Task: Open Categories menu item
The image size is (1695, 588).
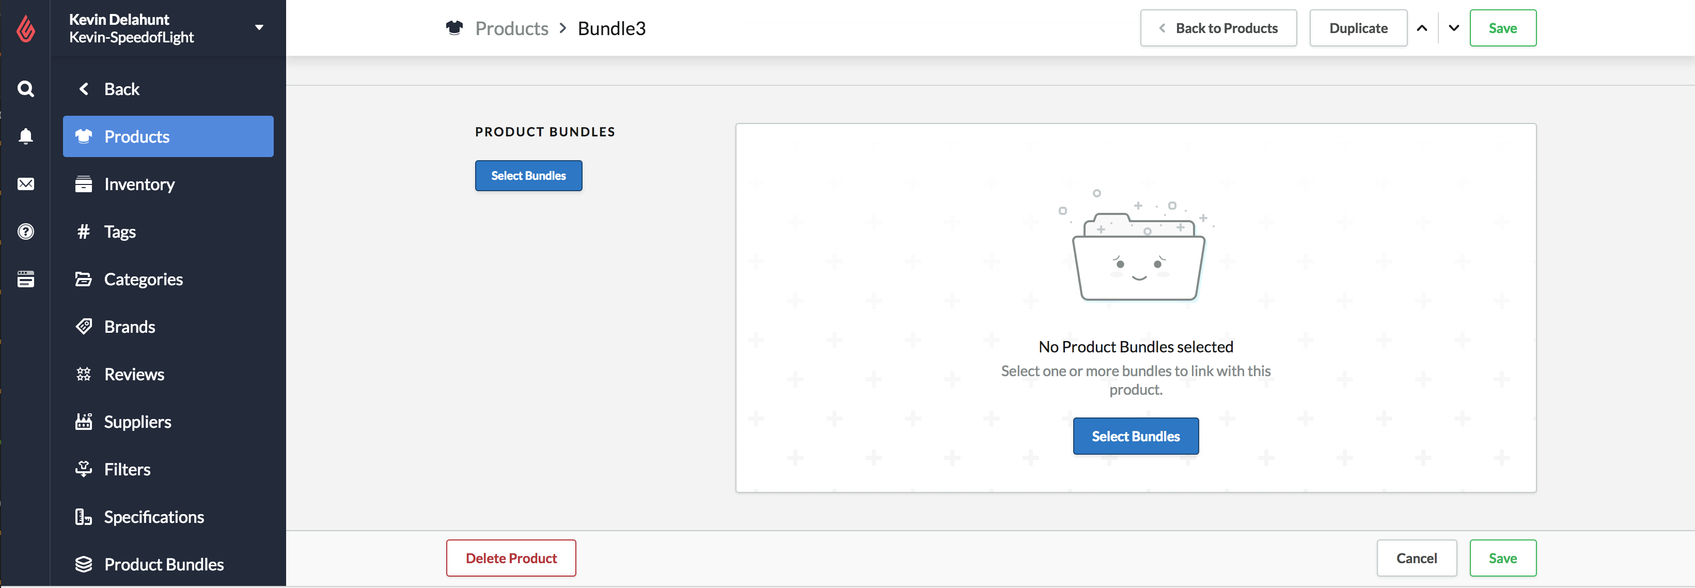Action: coord(168,279)
